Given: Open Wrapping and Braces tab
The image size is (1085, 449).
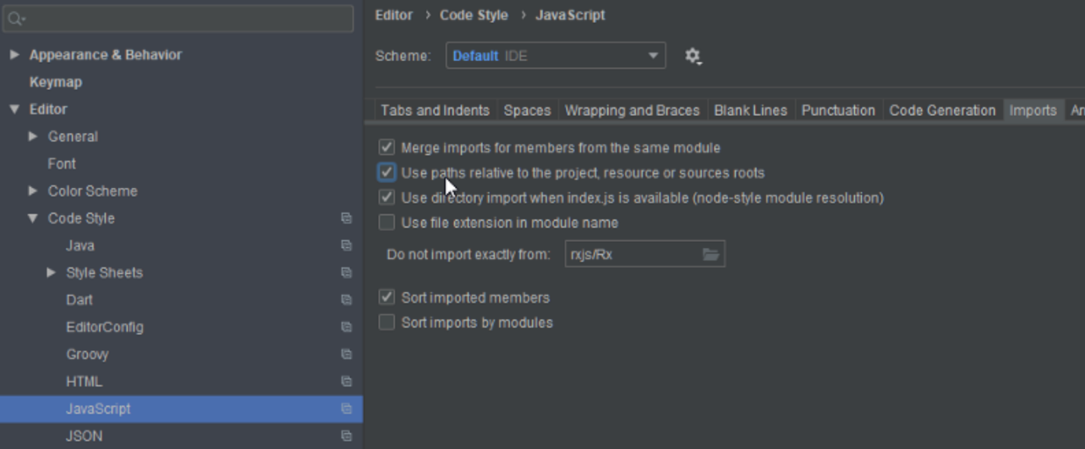Looking at the screenshot, I should 632,110.
